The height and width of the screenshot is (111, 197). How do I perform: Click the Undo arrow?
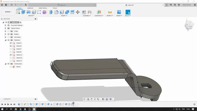(16, 5)
